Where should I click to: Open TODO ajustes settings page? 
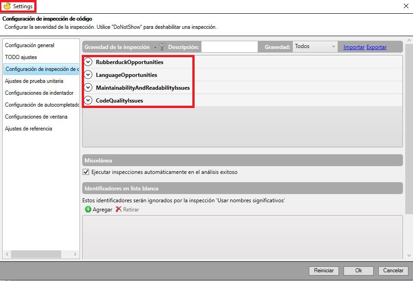coord(21,57)
